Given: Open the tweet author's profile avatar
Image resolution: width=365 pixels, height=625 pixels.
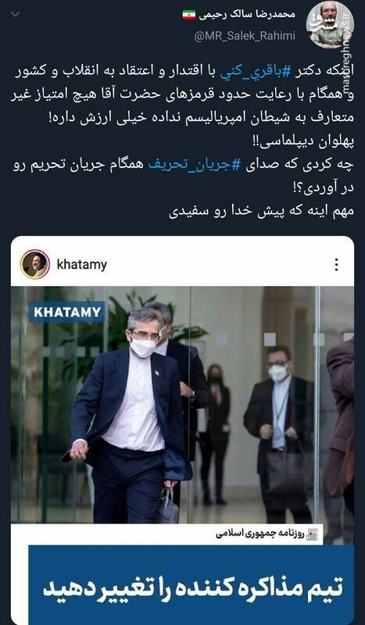Looking at the screenshot, I should point(329,25).
